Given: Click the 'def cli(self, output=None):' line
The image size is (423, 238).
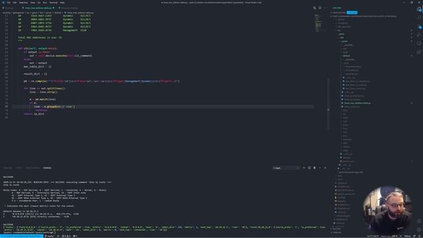Looking at the screenshot, I should [38, 48].
